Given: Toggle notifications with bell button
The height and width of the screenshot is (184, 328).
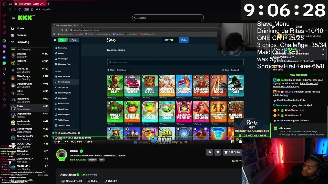Looking at the screenshot, I should point(209,152).
